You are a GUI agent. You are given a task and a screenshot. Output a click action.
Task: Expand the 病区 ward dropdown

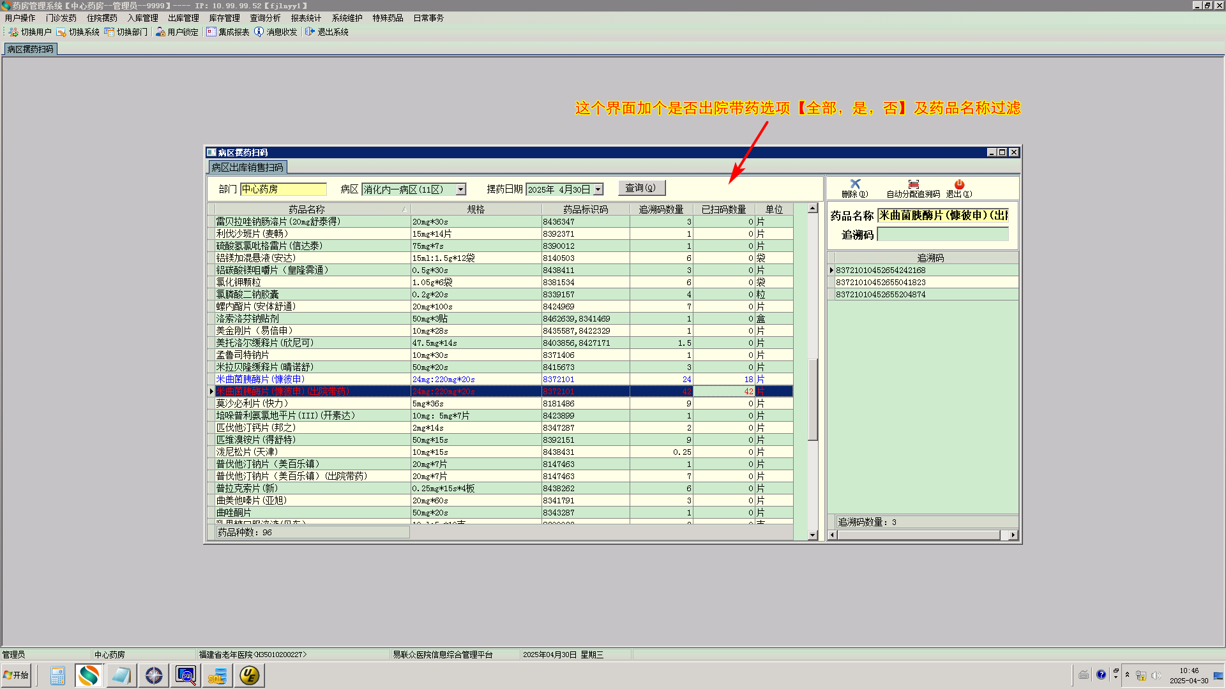(x=460, y=189)
